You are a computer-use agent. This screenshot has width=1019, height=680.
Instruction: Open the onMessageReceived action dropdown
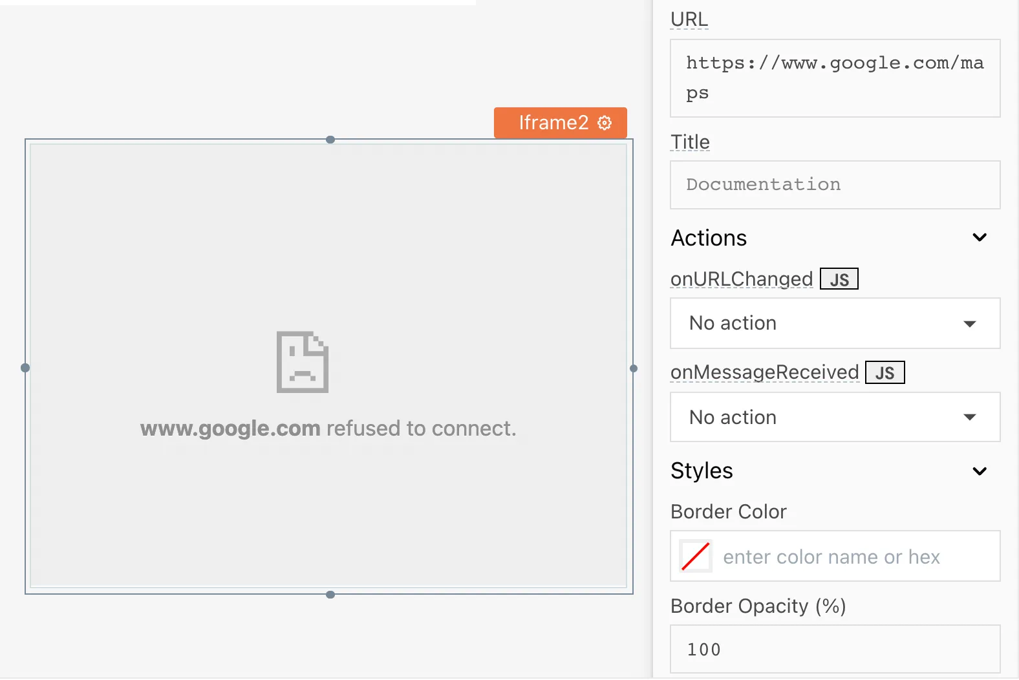835,418
